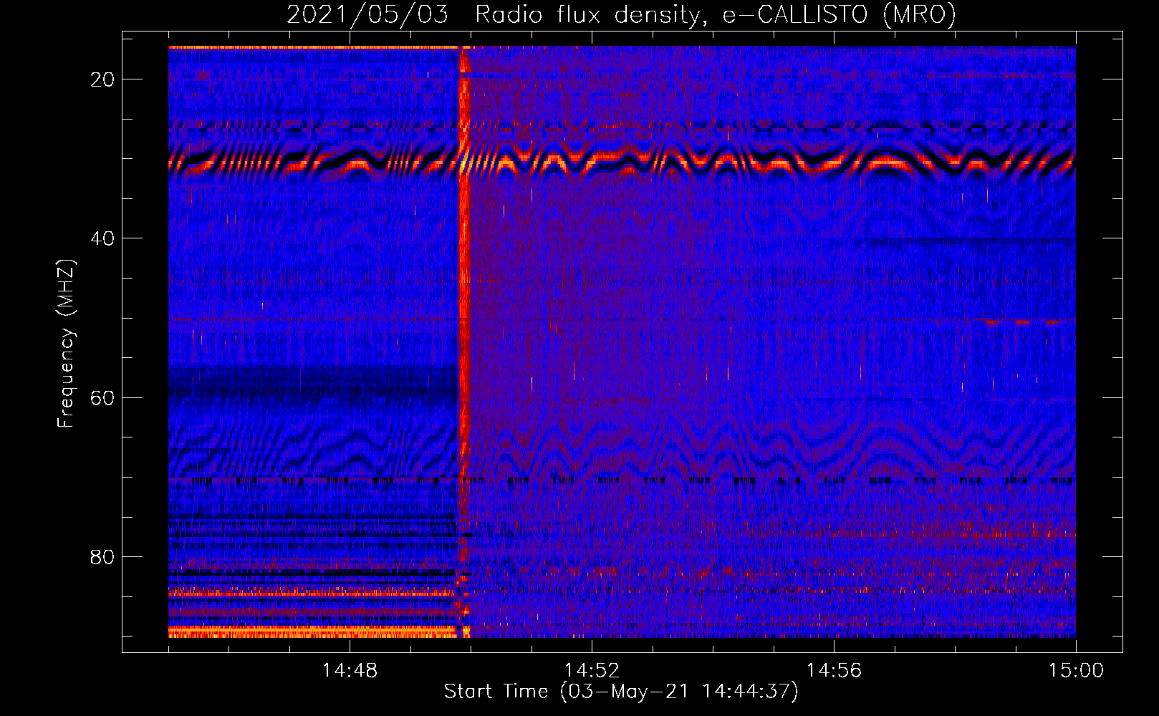Click the plot title '2021/05/03 Radio flux density'
Screen dimensions: 1159x716
click(x=621, y=14)
